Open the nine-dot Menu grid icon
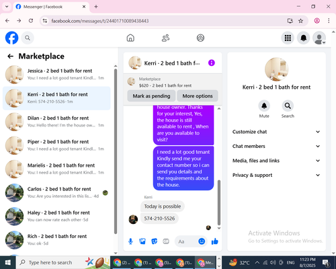Screen dimensions: 336x269 click(x=288, y=38)
